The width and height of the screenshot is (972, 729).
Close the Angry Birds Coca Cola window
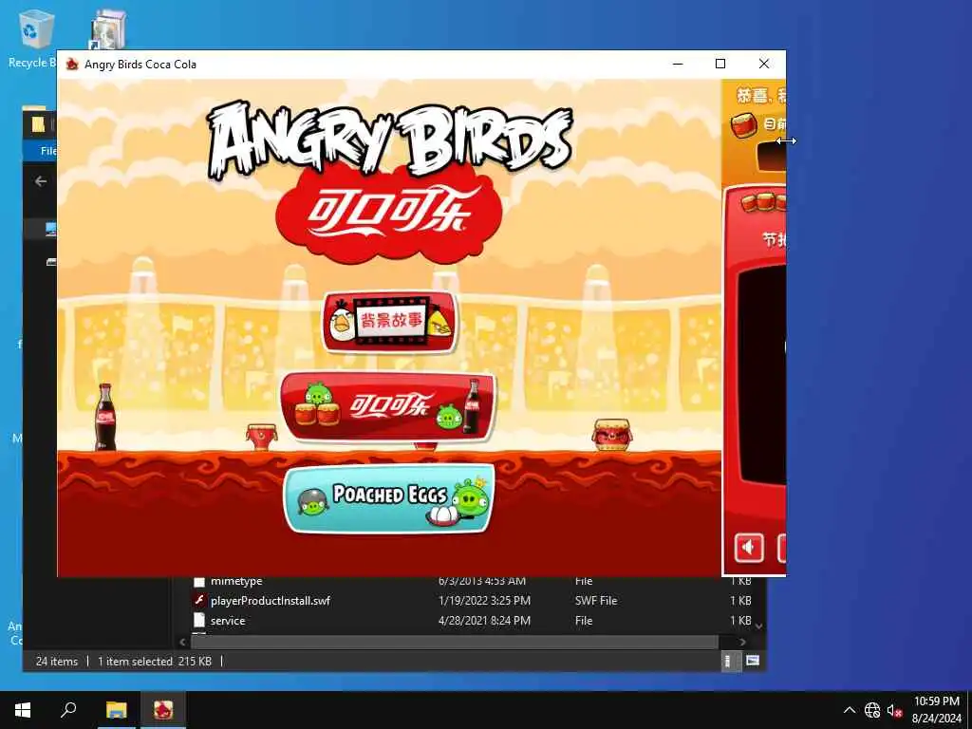764,64
